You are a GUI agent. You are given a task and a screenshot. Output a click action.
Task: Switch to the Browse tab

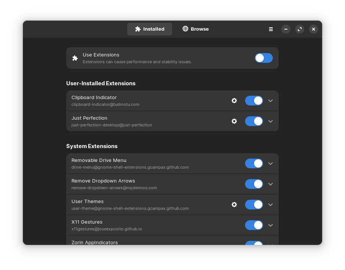196,29
